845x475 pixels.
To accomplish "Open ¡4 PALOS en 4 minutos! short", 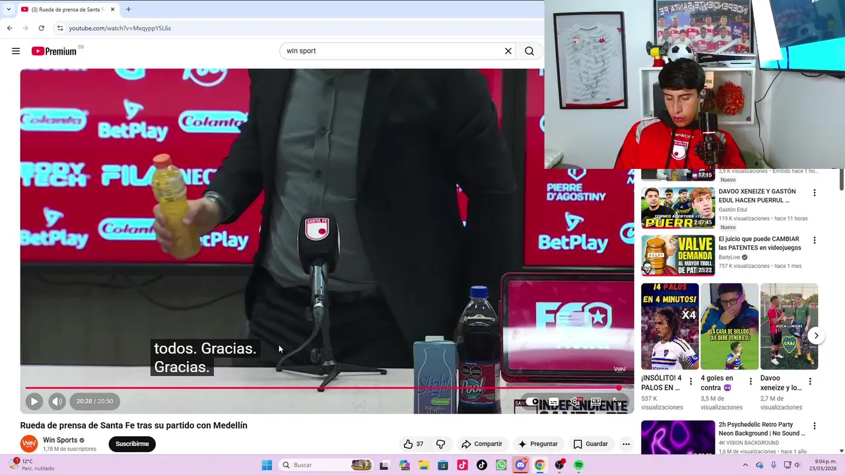I will pos(669,327).
